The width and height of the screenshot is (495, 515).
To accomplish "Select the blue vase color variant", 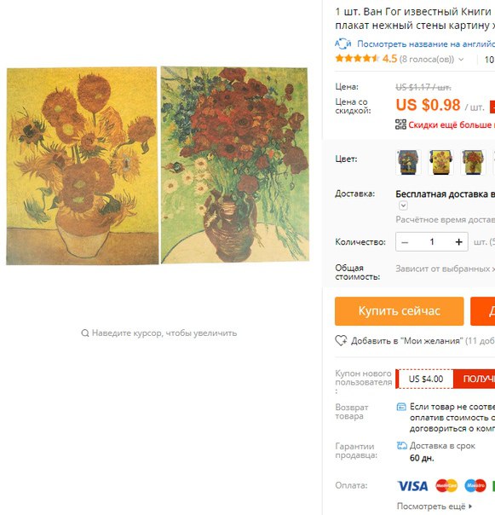I will [x=408, y=162].
